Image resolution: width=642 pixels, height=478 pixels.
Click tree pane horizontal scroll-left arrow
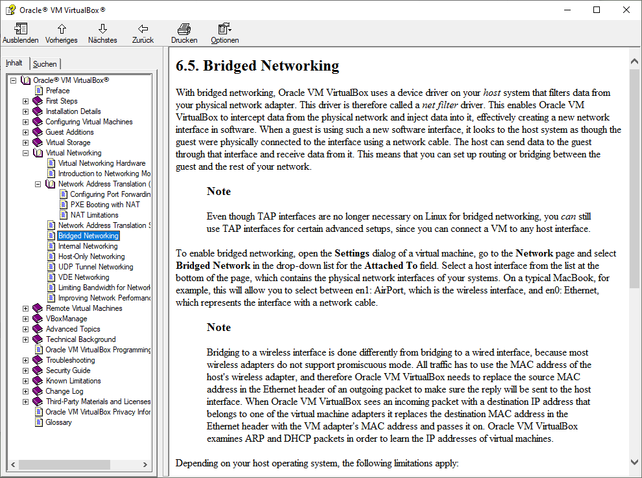click(13, 464)
